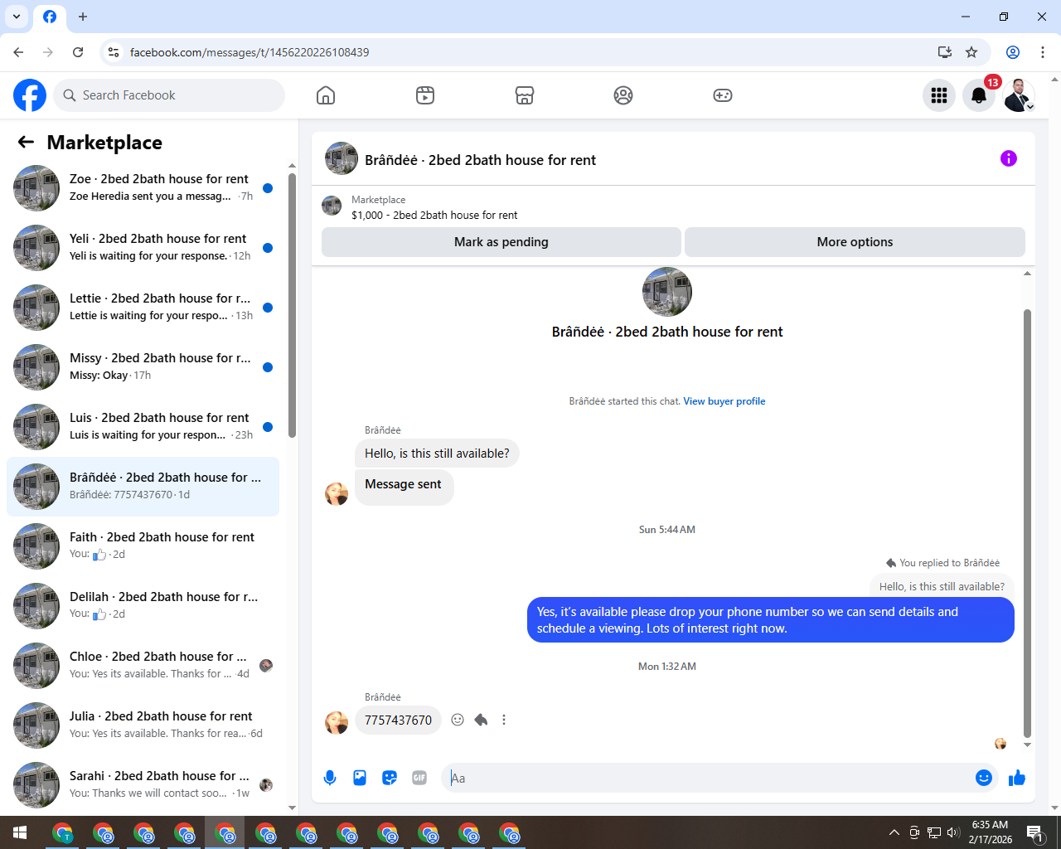Reply to the 7757437670 message
Image resolution: width=1061 pixels, height=849 pixels.
pos(481,720)
